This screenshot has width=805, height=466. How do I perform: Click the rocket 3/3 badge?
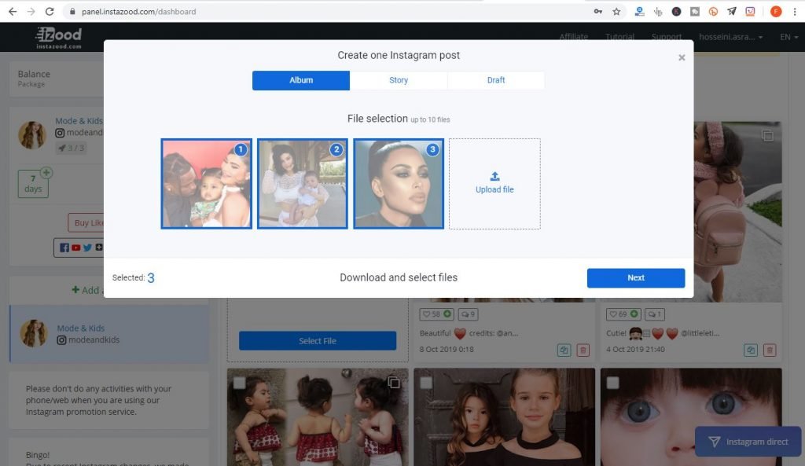71,148
